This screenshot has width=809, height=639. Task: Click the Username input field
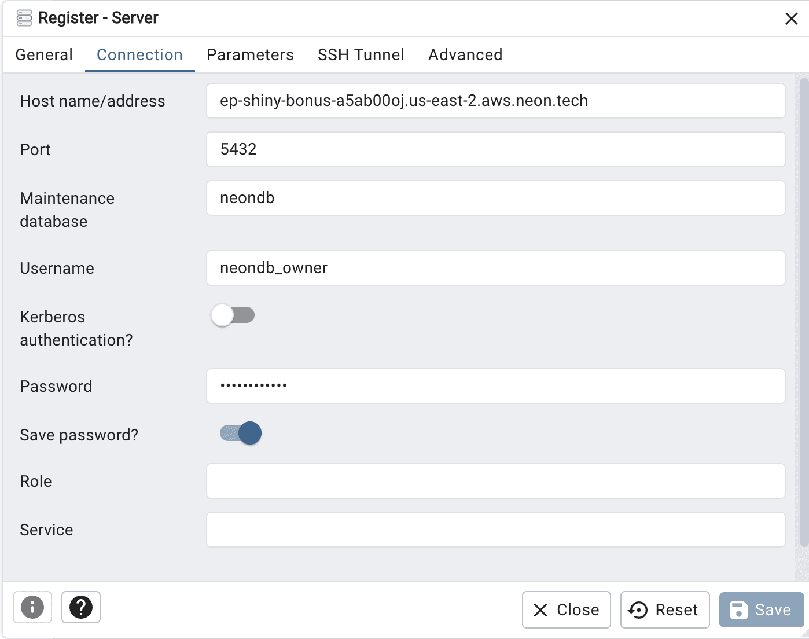495,268
